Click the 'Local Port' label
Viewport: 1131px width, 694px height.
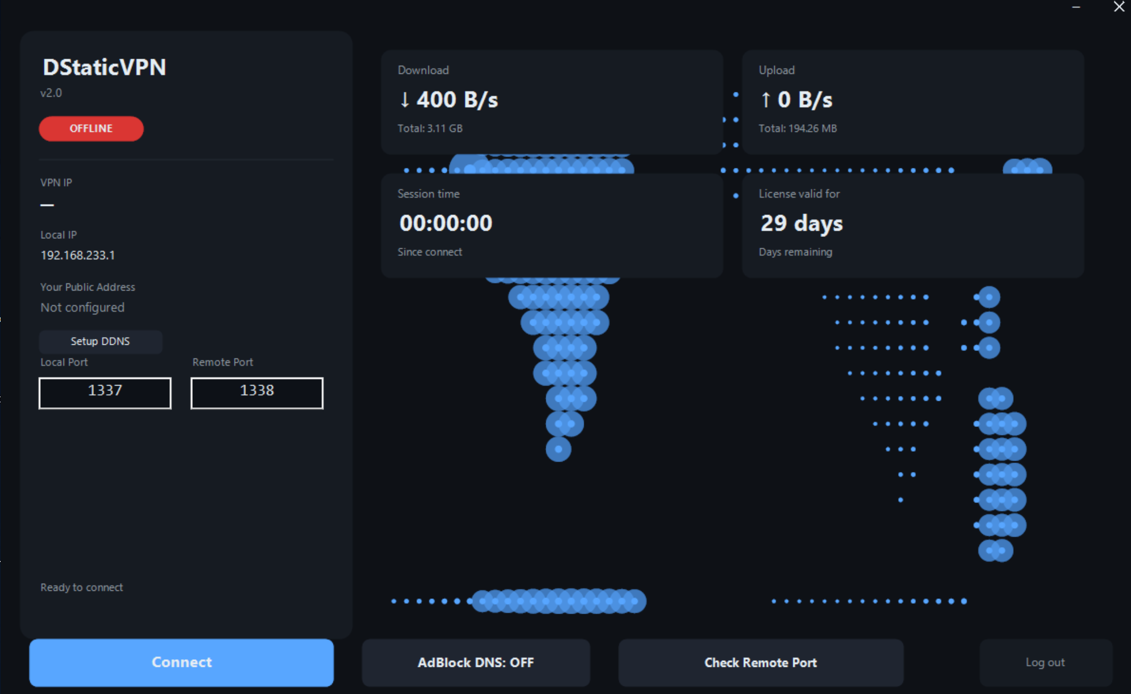[x=64, y=362]
